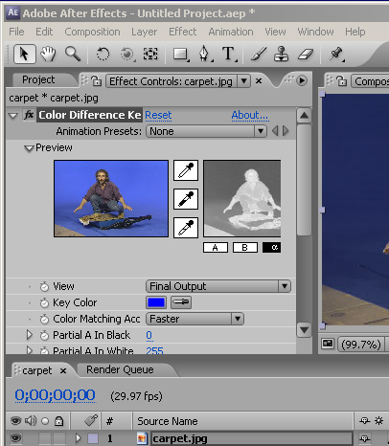389x446 pixels.
Task: Select the Clone Stamp tool
Action: tap(282, 54)
